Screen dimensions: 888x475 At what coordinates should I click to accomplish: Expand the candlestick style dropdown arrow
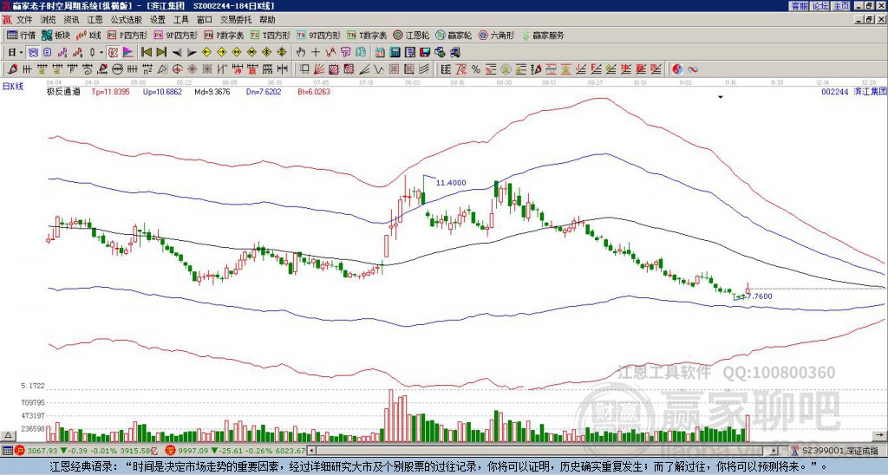tap(101, 53)
